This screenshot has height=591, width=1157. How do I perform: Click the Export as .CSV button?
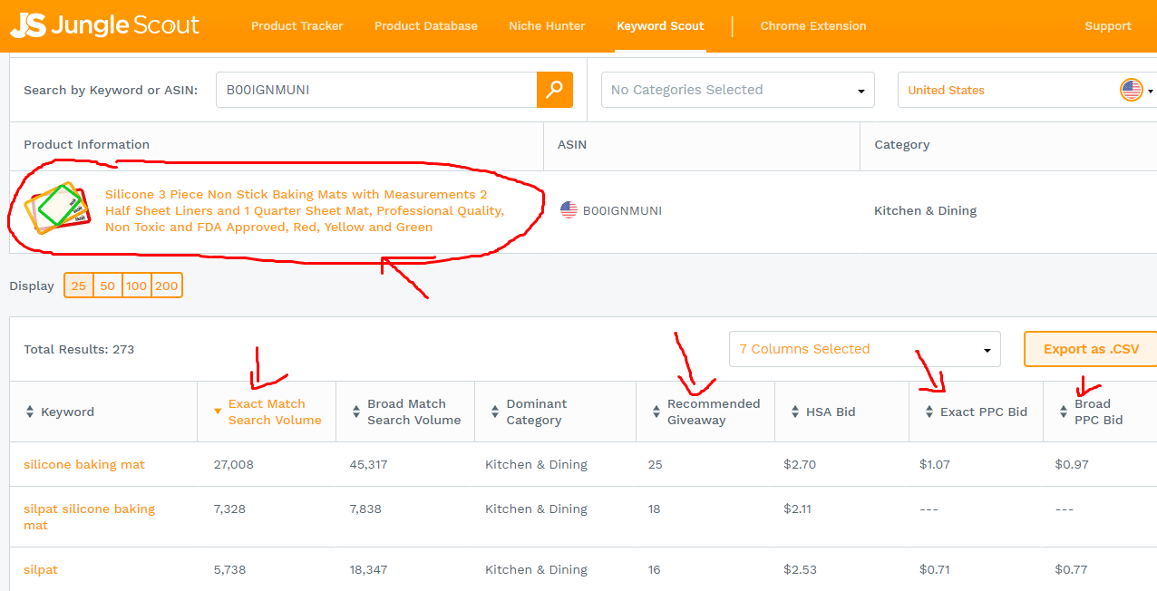coord(1091,349)
